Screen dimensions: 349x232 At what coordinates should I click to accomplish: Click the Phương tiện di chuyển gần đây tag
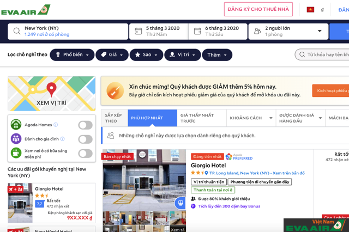coord(260,182)
